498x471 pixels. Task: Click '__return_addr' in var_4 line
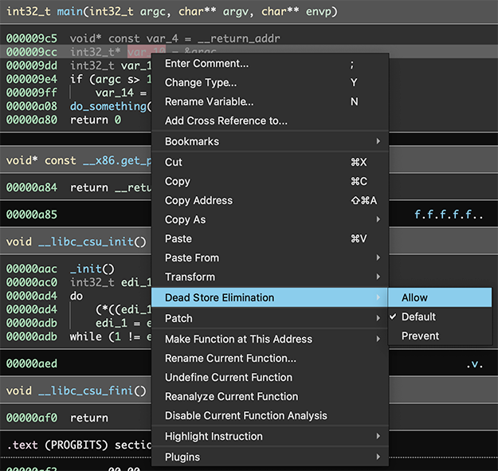tap(239, 38)
